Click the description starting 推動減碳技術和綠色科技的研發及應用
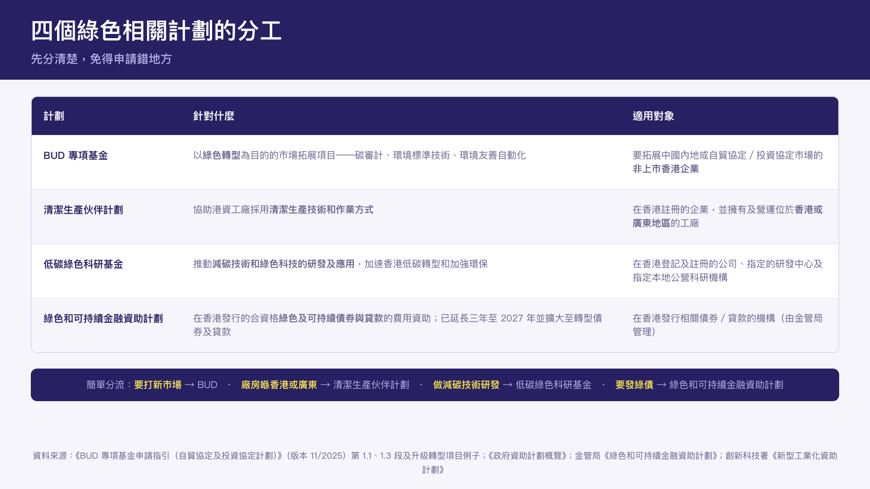 coord(340,264)
